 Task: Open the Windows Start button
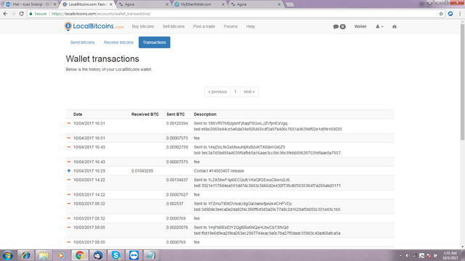(x=8, y=255)
